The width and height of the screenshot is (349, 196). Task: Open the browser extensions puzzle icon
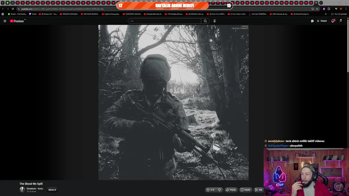[329, 9]
